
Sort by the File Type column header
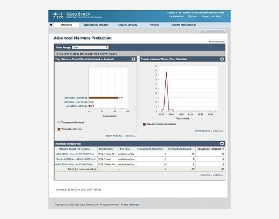[125, 149]
